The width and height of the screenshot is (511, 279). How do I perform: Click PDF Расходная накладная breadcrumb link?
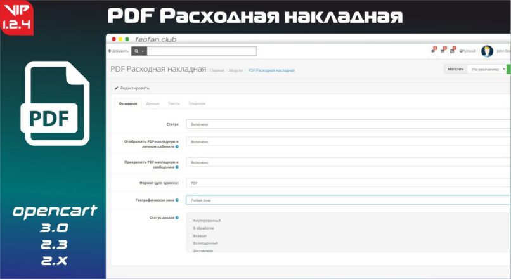pos(271,70)
